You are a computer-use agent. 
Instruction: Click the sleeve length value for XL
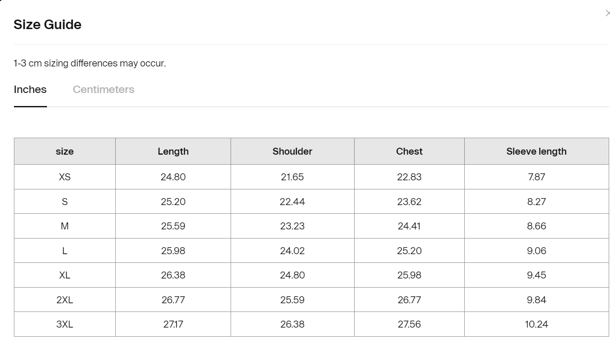point(536,275)
